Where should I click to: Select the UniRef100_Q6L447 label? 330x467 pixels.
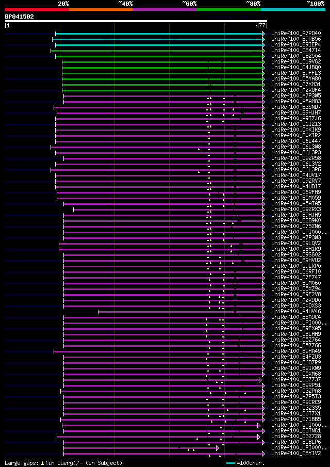click(296, 141)
